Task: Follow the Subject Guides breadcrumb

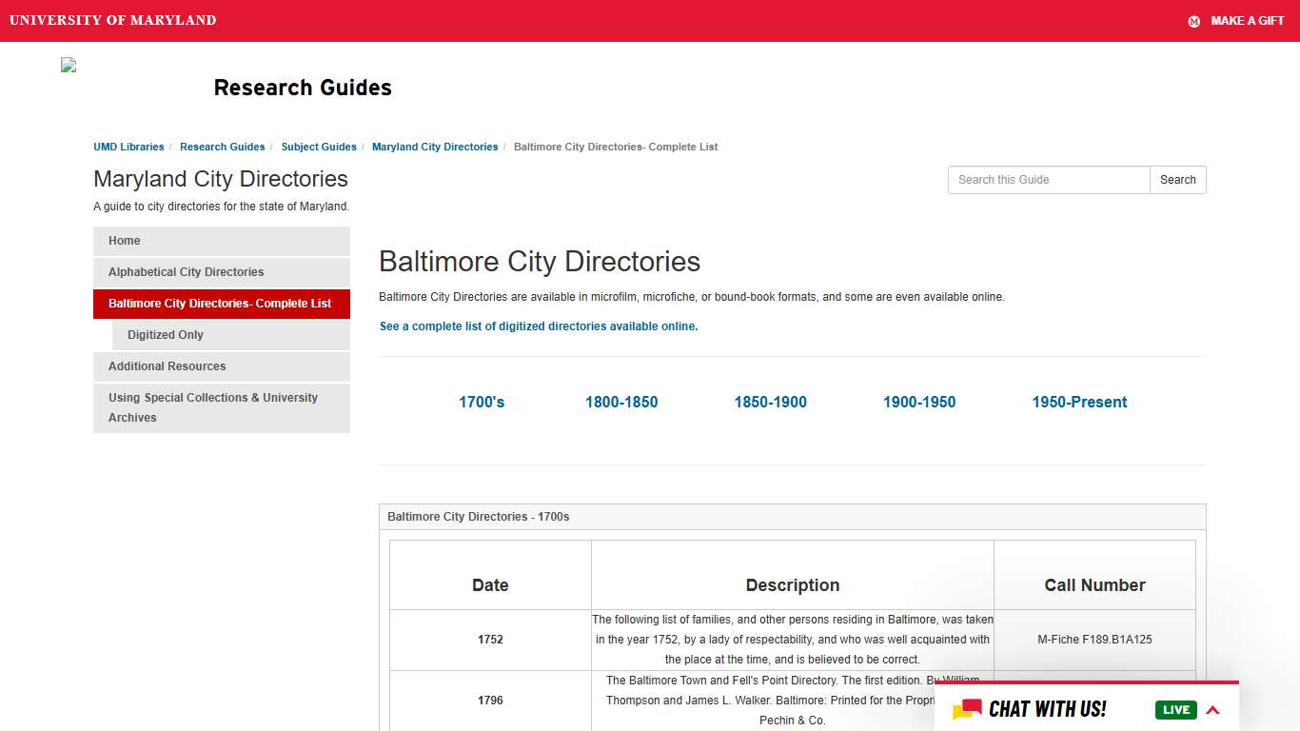Action: point(319,147)
